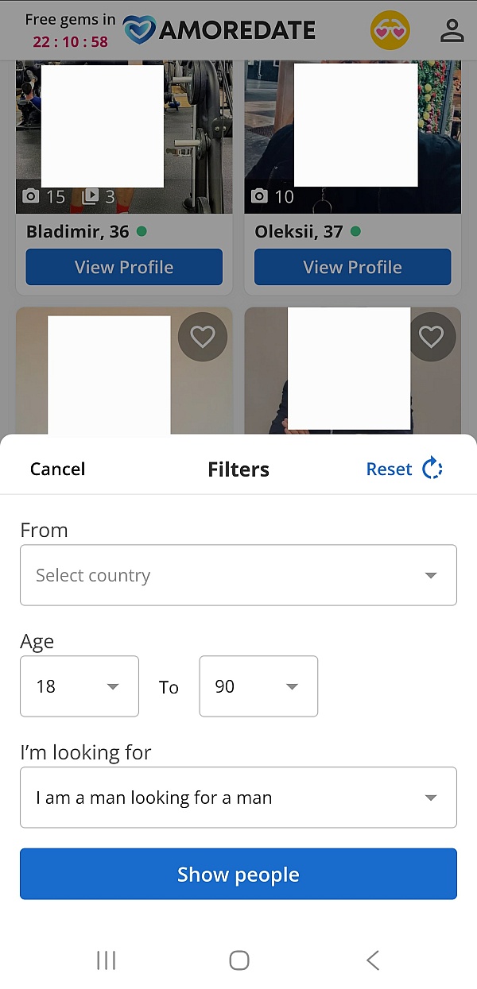Cancel the Filters panel

tap(57, 469)
